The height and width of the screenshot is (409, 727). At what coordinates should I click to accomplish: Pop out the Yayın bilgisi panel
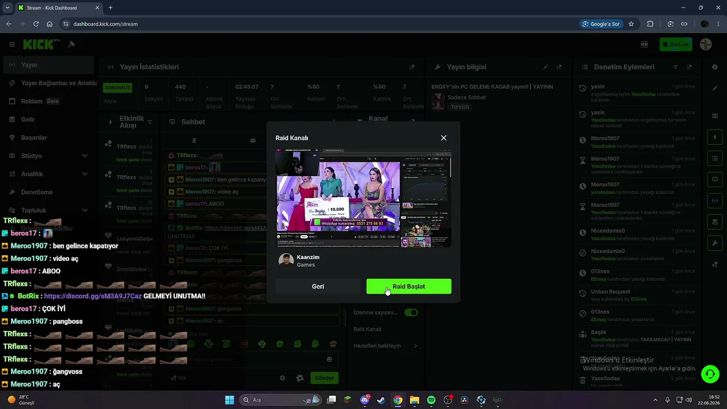[559, 67]
